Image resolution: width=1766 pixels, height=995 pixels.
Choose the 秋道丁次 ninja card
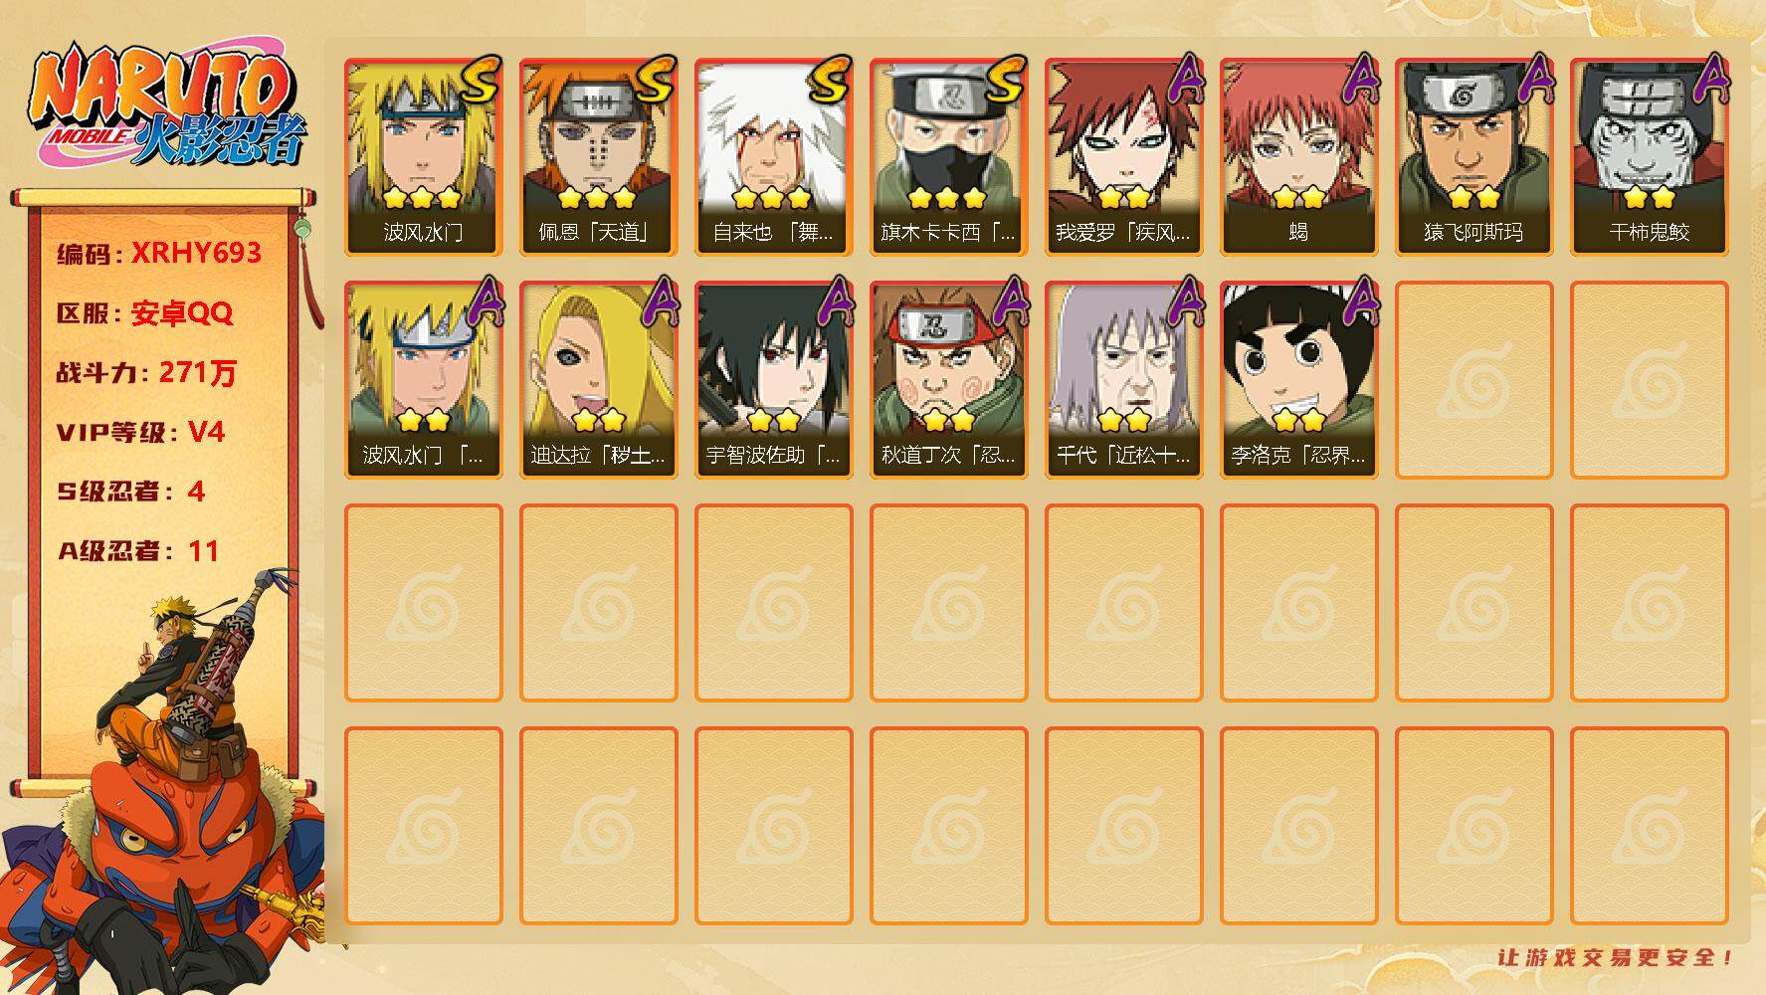[948, 380]
